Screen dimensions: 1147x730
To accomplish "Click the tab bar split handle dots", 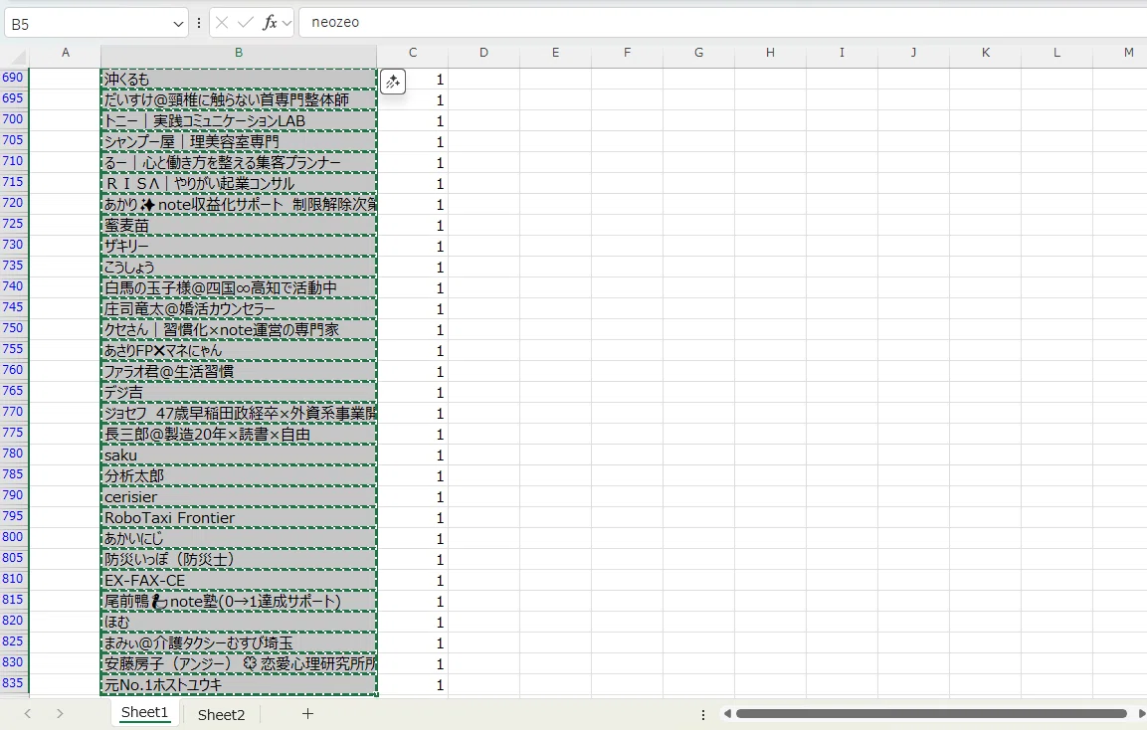I will tap(703, 715).
